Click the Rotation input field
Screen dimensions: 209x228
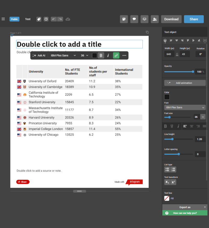pos(201,54)
